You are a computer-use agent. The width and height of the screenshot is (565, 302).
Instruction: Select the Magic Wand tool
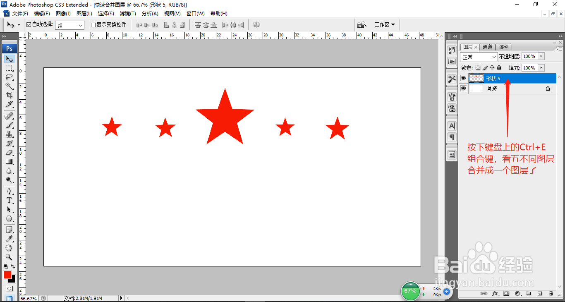pyautogui.click(x=9, y=86)
